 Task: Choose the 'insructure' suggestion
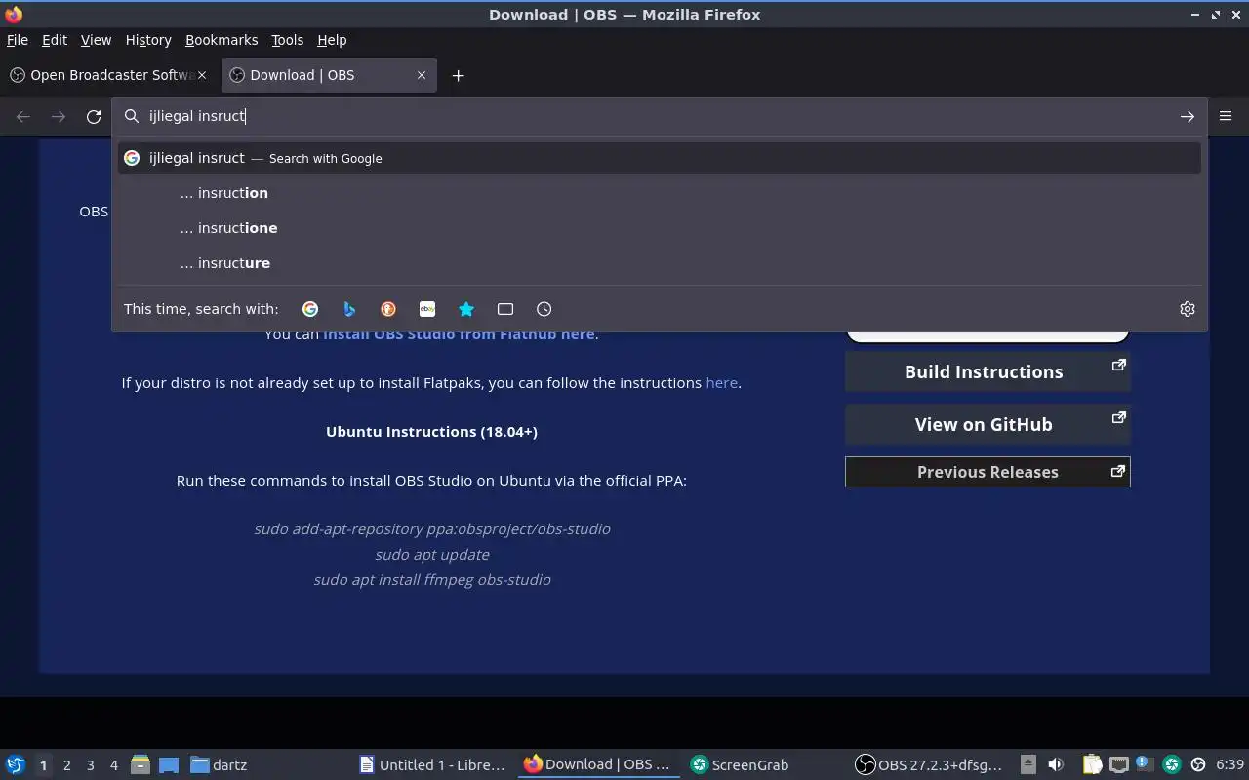click(659, 263)
